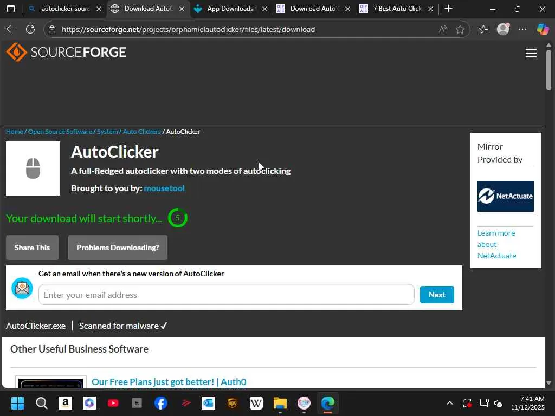The height and width of the screenshot is (416, 555).
Task: Launch YouTube from the taskbar
Action: (x=113, y=403)
